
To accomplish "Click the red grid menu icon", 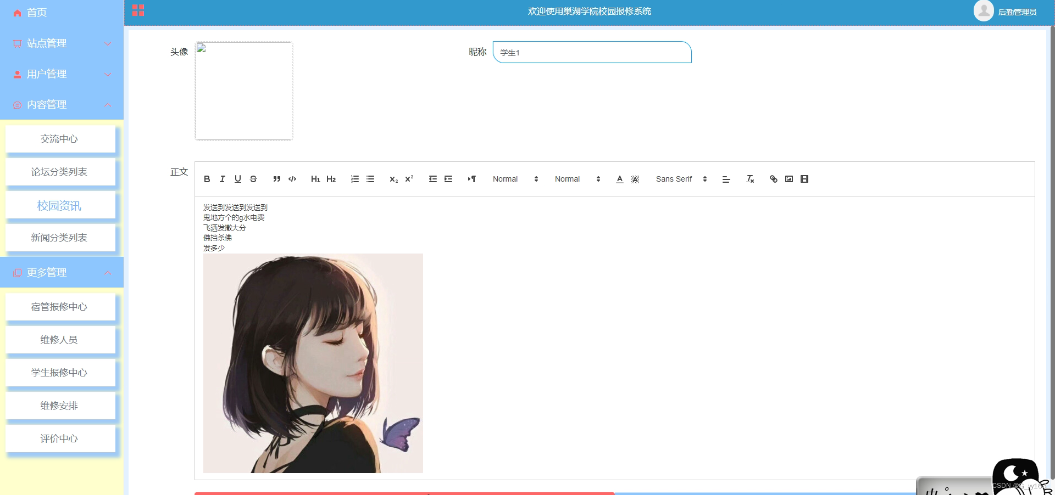I will (x=138, y=10).
